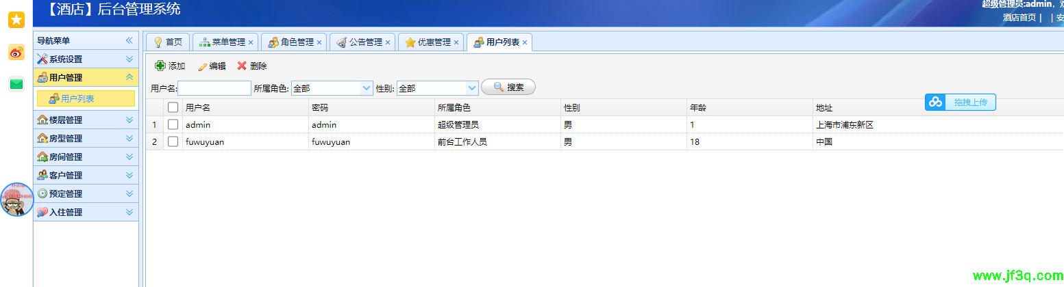Click the address cell showing 中国
1064x287 pixels.
(x=939, y=141)
